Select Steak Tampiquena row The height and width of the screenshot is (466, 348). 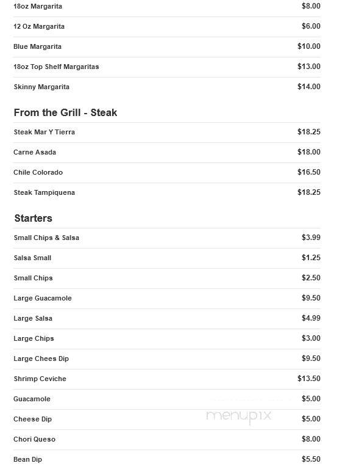pos(167,192)
